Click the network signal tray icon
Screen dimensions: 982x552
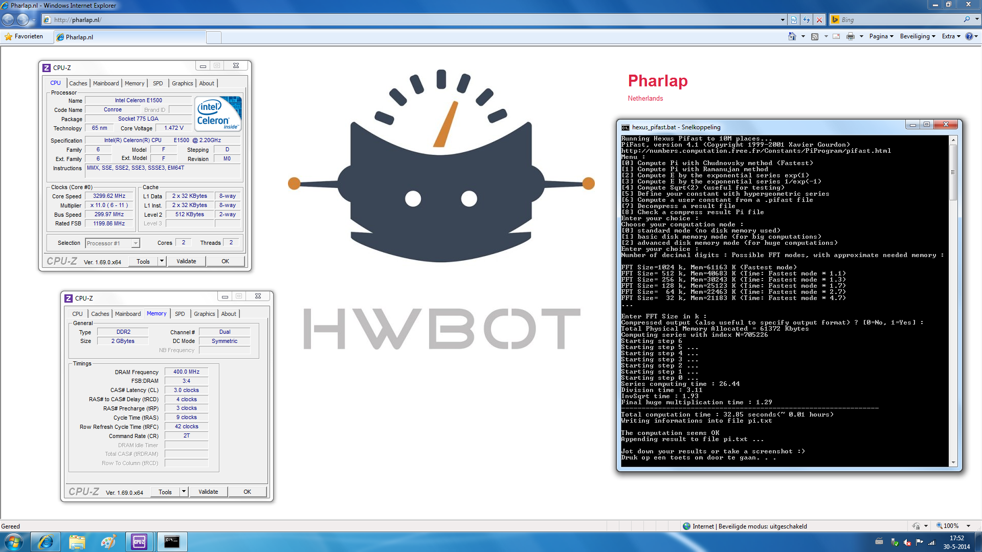(931, 542)
